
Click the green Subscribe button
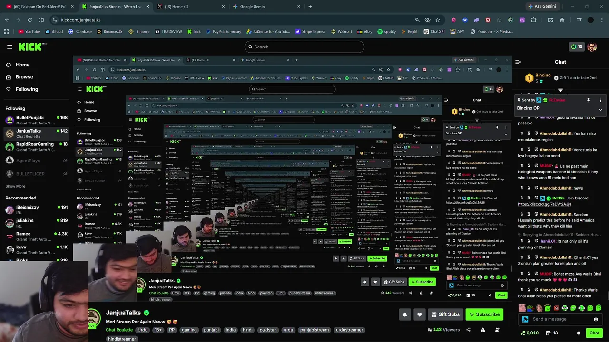484,314
